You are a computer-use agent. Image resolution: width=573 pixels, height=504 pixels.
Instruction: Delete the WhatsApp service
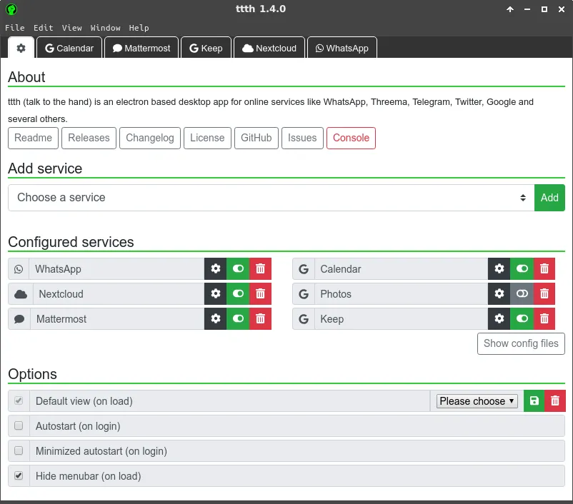tap(261, 269)
